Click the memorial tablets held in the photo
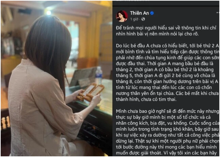This screenshot has height=157, width=220. pyautogui.click(x=90, y=92)
